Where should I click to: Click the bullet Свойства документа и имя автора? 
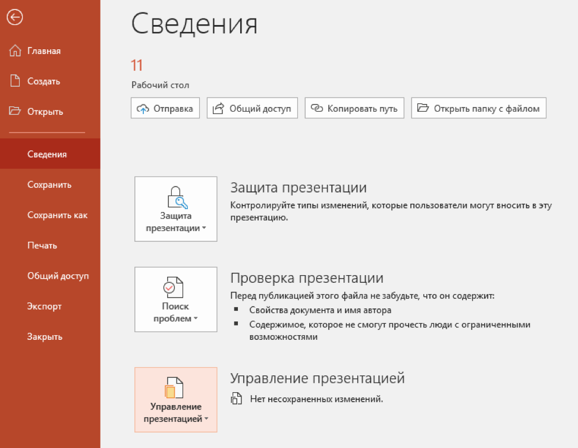(320, 310)
